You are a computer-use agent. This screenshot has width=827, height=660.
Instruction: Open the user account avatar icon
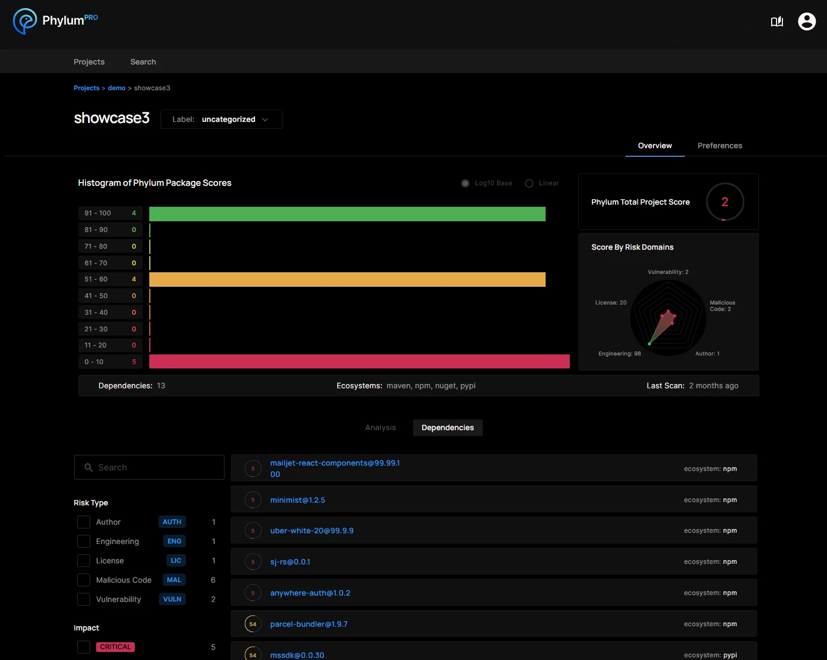click(x=807, y=21)
